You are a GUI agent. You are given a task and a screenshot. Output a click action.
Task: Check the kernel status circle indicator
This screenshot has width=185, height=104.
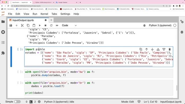pos(175,25)
